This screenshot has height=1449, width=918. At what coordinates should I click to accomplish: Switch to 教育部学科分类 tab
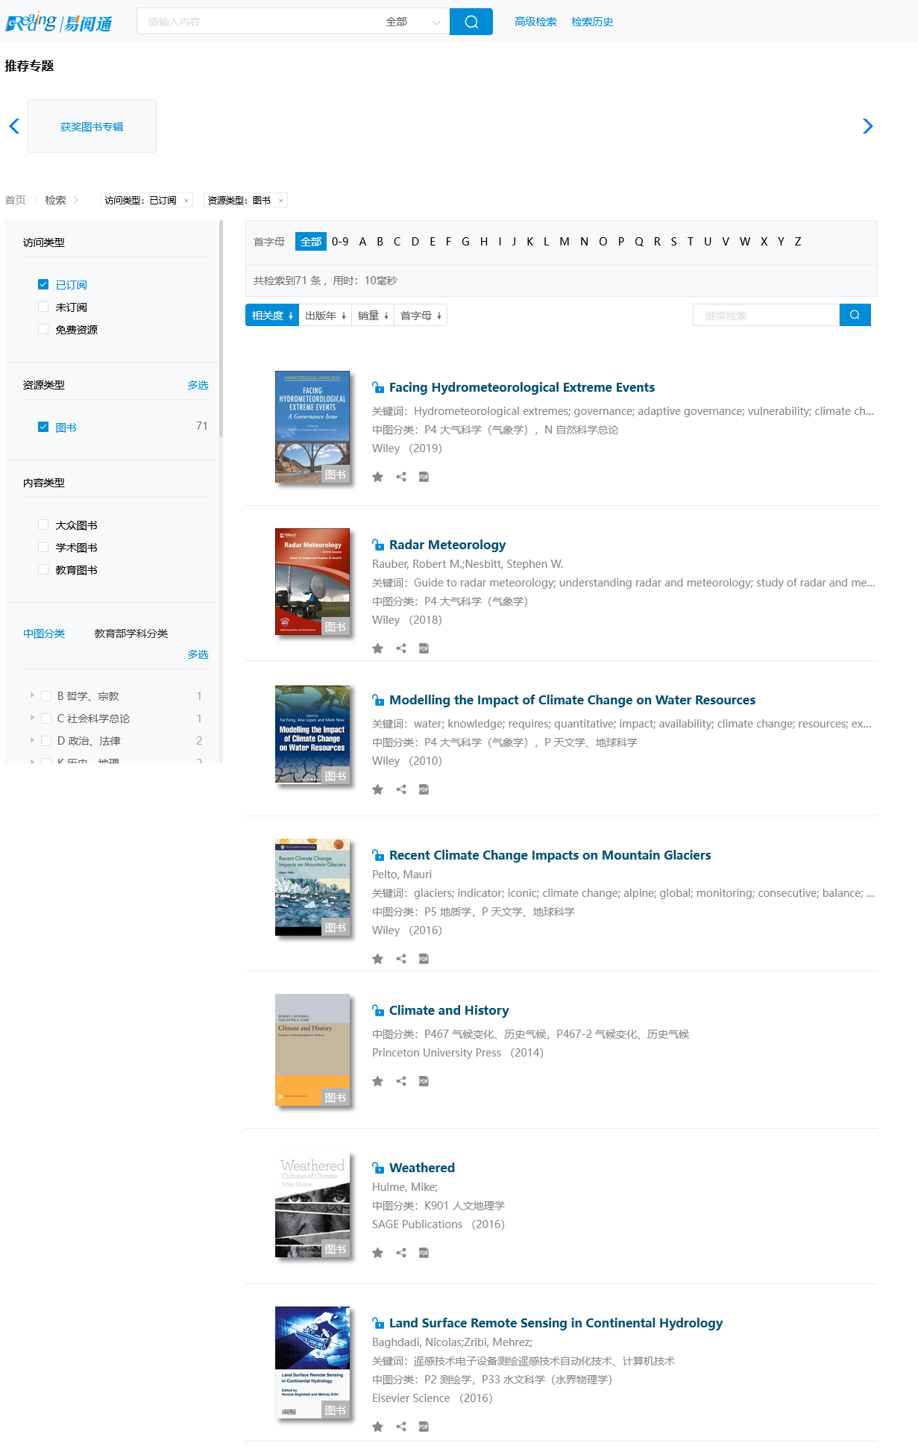[131, 633]
